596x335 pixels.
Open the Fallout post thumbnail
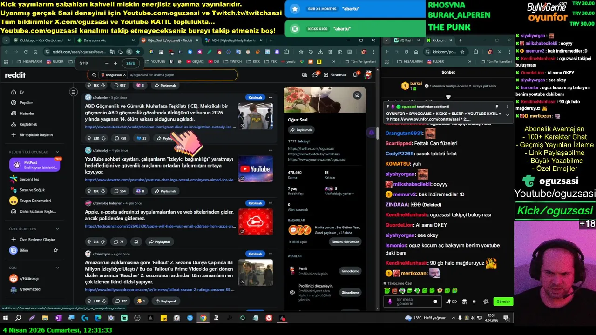click(x=255, y=272)
